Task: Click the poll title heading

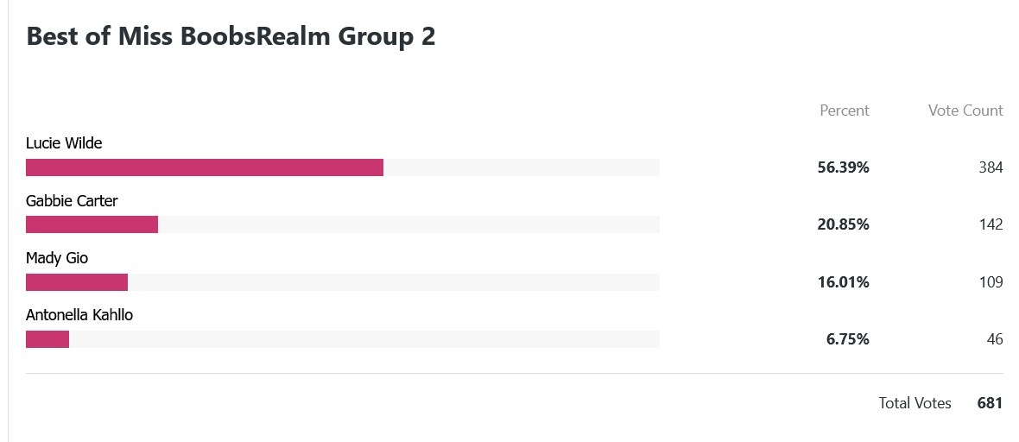Action: coord(231,36)
